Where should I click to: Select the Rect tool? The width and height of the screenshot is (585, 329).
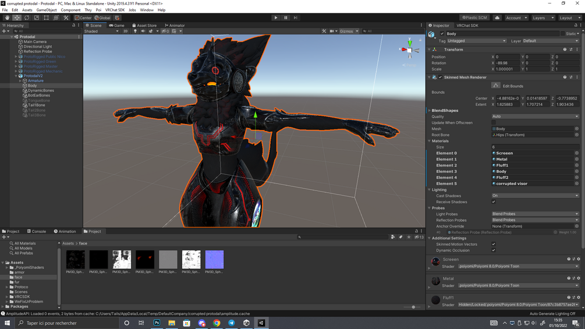tap(46, 17)
